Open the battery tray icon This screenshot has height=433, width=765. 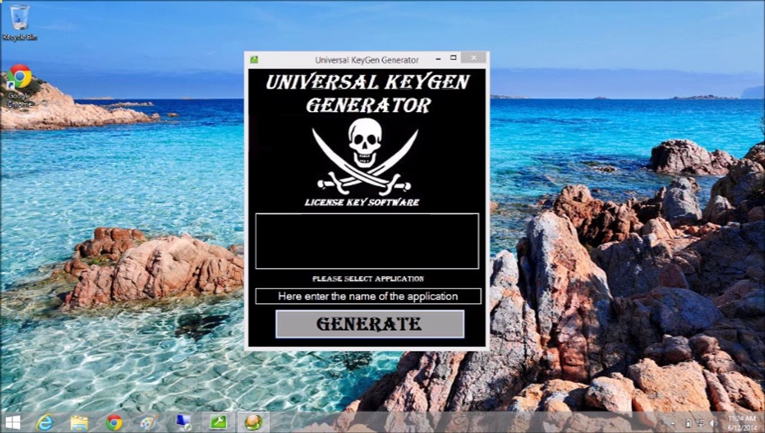pos(689,423)
